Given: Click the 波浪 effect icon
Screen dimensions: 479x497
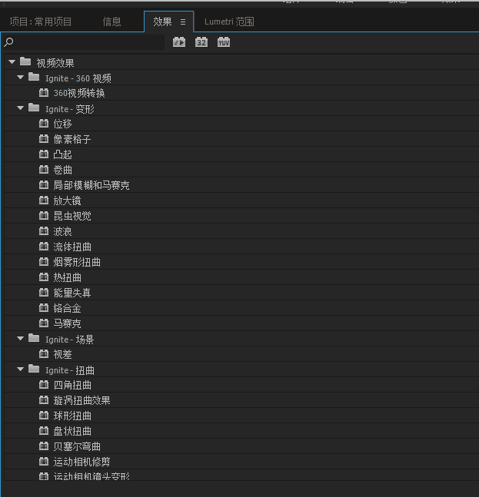Looking at the screenshot, I should pyautogui.click(x=44, y=231).
